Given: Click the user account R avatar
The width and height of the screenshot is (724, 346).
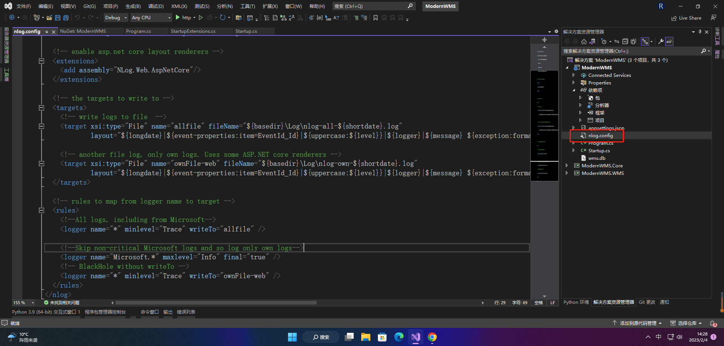Looking at the screenshot, I should tap(661, 6).
